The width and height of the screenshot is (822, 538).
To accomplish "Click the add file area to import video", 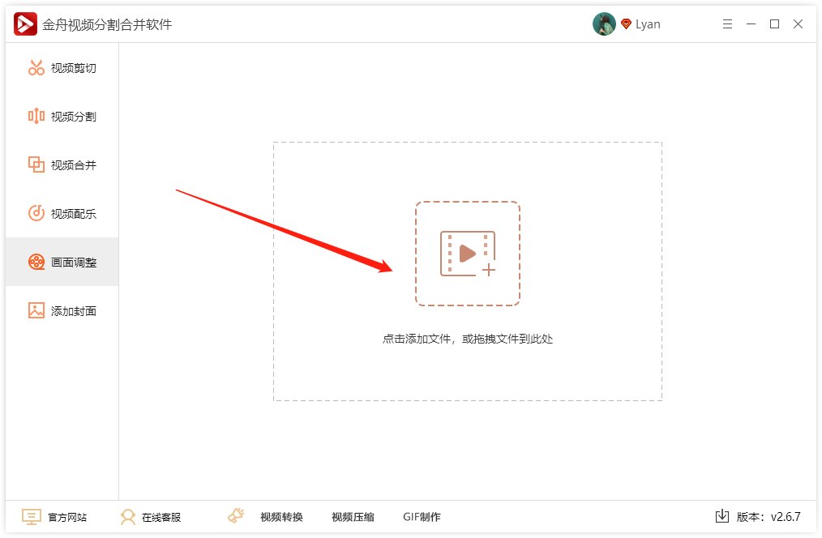I will tap(468, 254).
